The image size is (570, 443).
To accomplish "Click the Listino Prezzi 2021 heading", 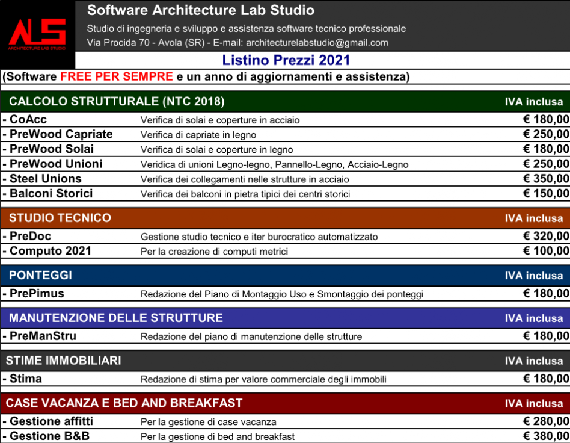I will 286,60.
